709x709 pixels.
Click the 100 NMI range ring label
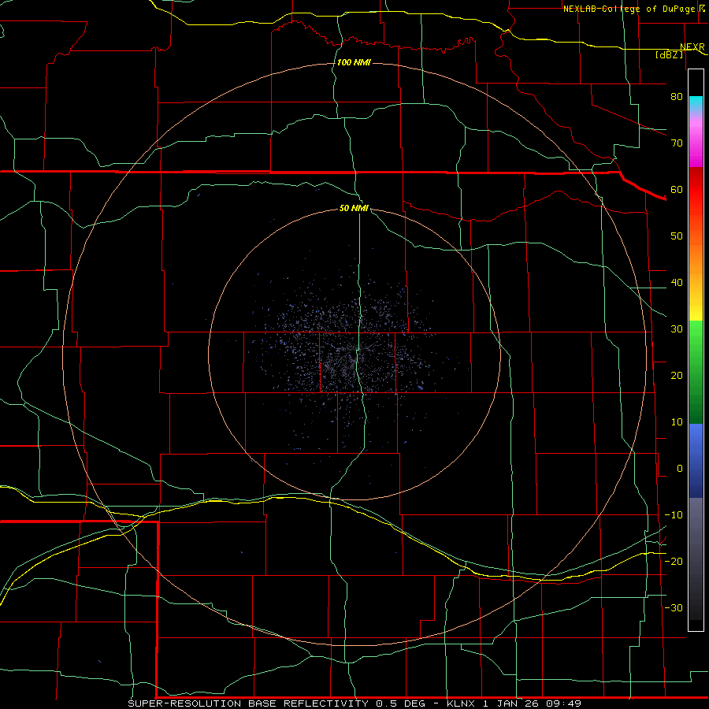[354, 62]
